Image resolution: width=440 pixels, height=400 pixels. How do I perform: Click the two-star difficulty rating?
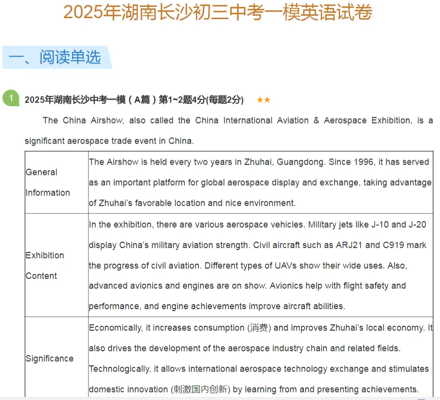pos(263,100)
